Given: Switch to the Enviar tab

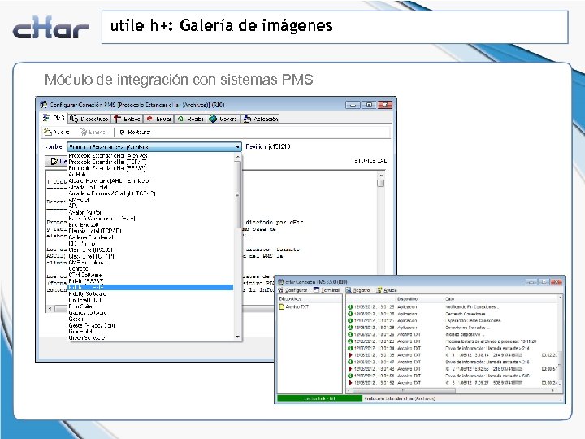Looking at the screenshot, I should pyautogui.click(x=159, y=119).
